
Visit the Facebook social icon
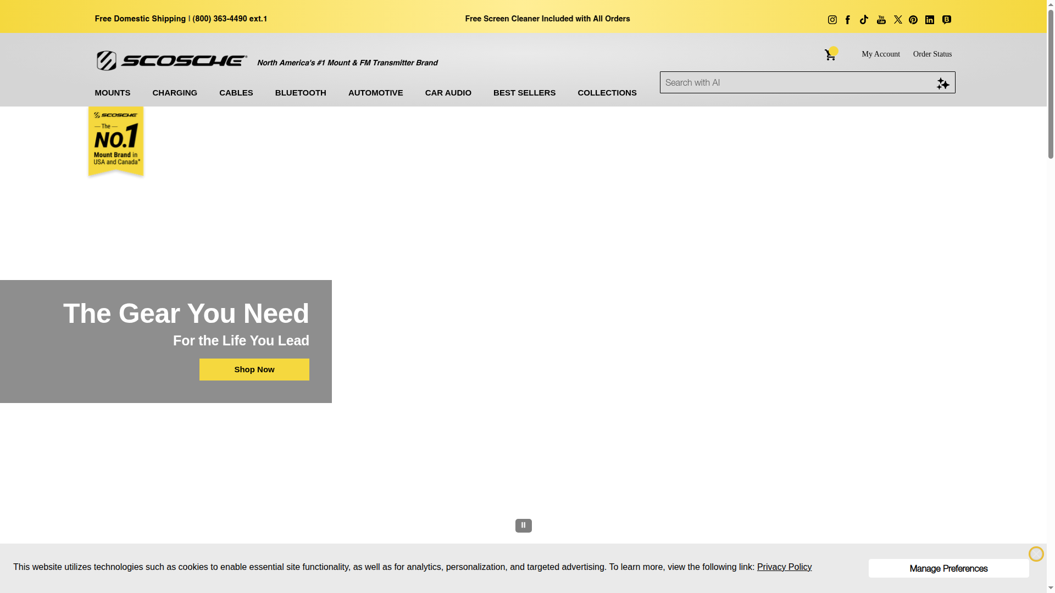[848, 20]
